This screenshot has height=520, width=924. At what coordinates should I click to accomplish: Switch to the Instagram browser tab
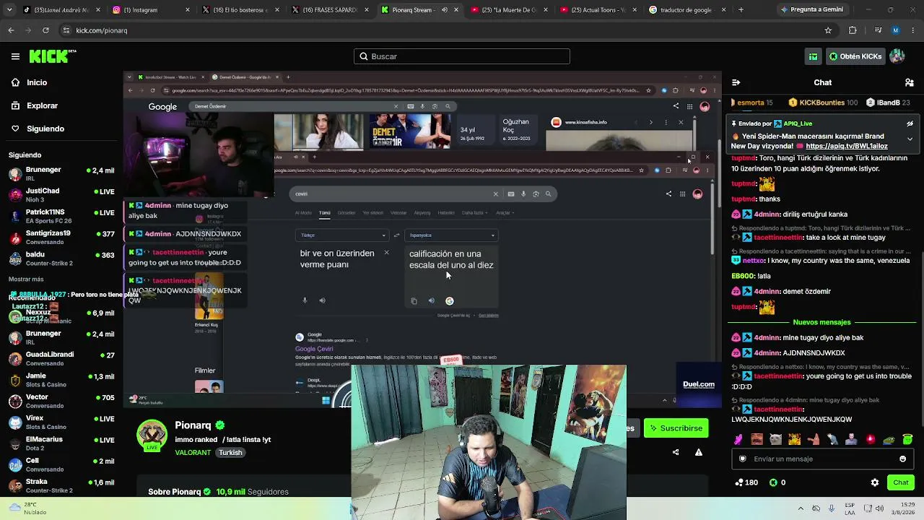(152, 10)
